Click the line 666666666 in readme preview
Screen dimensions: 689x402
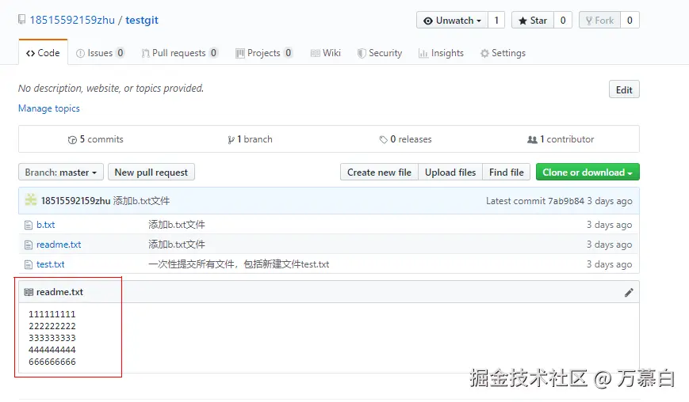[52, 362]
